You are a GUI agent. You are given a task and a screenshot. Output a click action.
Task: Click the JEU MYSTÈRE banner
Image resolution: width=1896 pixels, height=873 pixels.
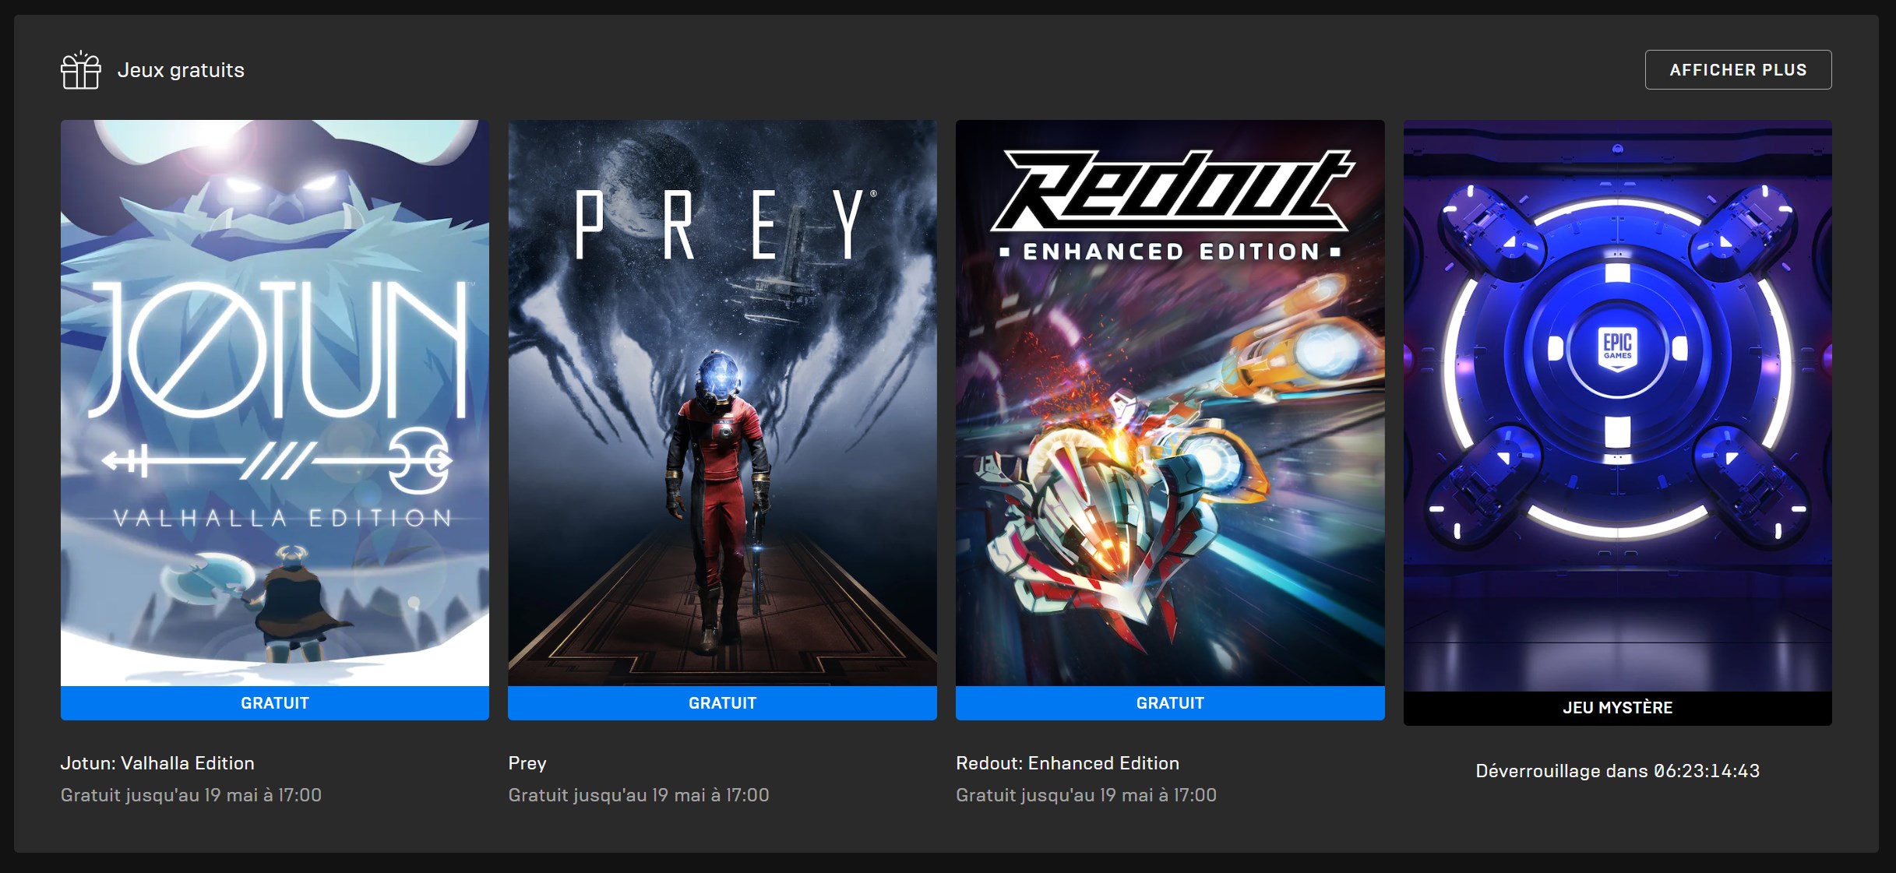click(x=1617, y=708)
